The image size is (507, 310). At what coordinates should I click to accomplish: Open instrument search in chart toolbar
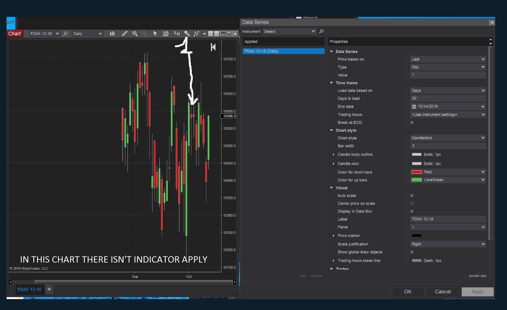tap(65, 34)
